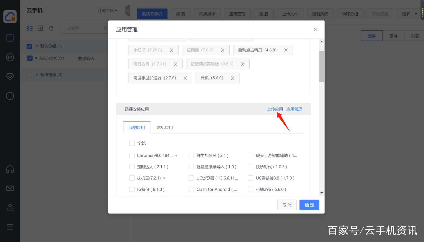
Task: Open the diamond VIP sidebar icon
Action: 10,76
